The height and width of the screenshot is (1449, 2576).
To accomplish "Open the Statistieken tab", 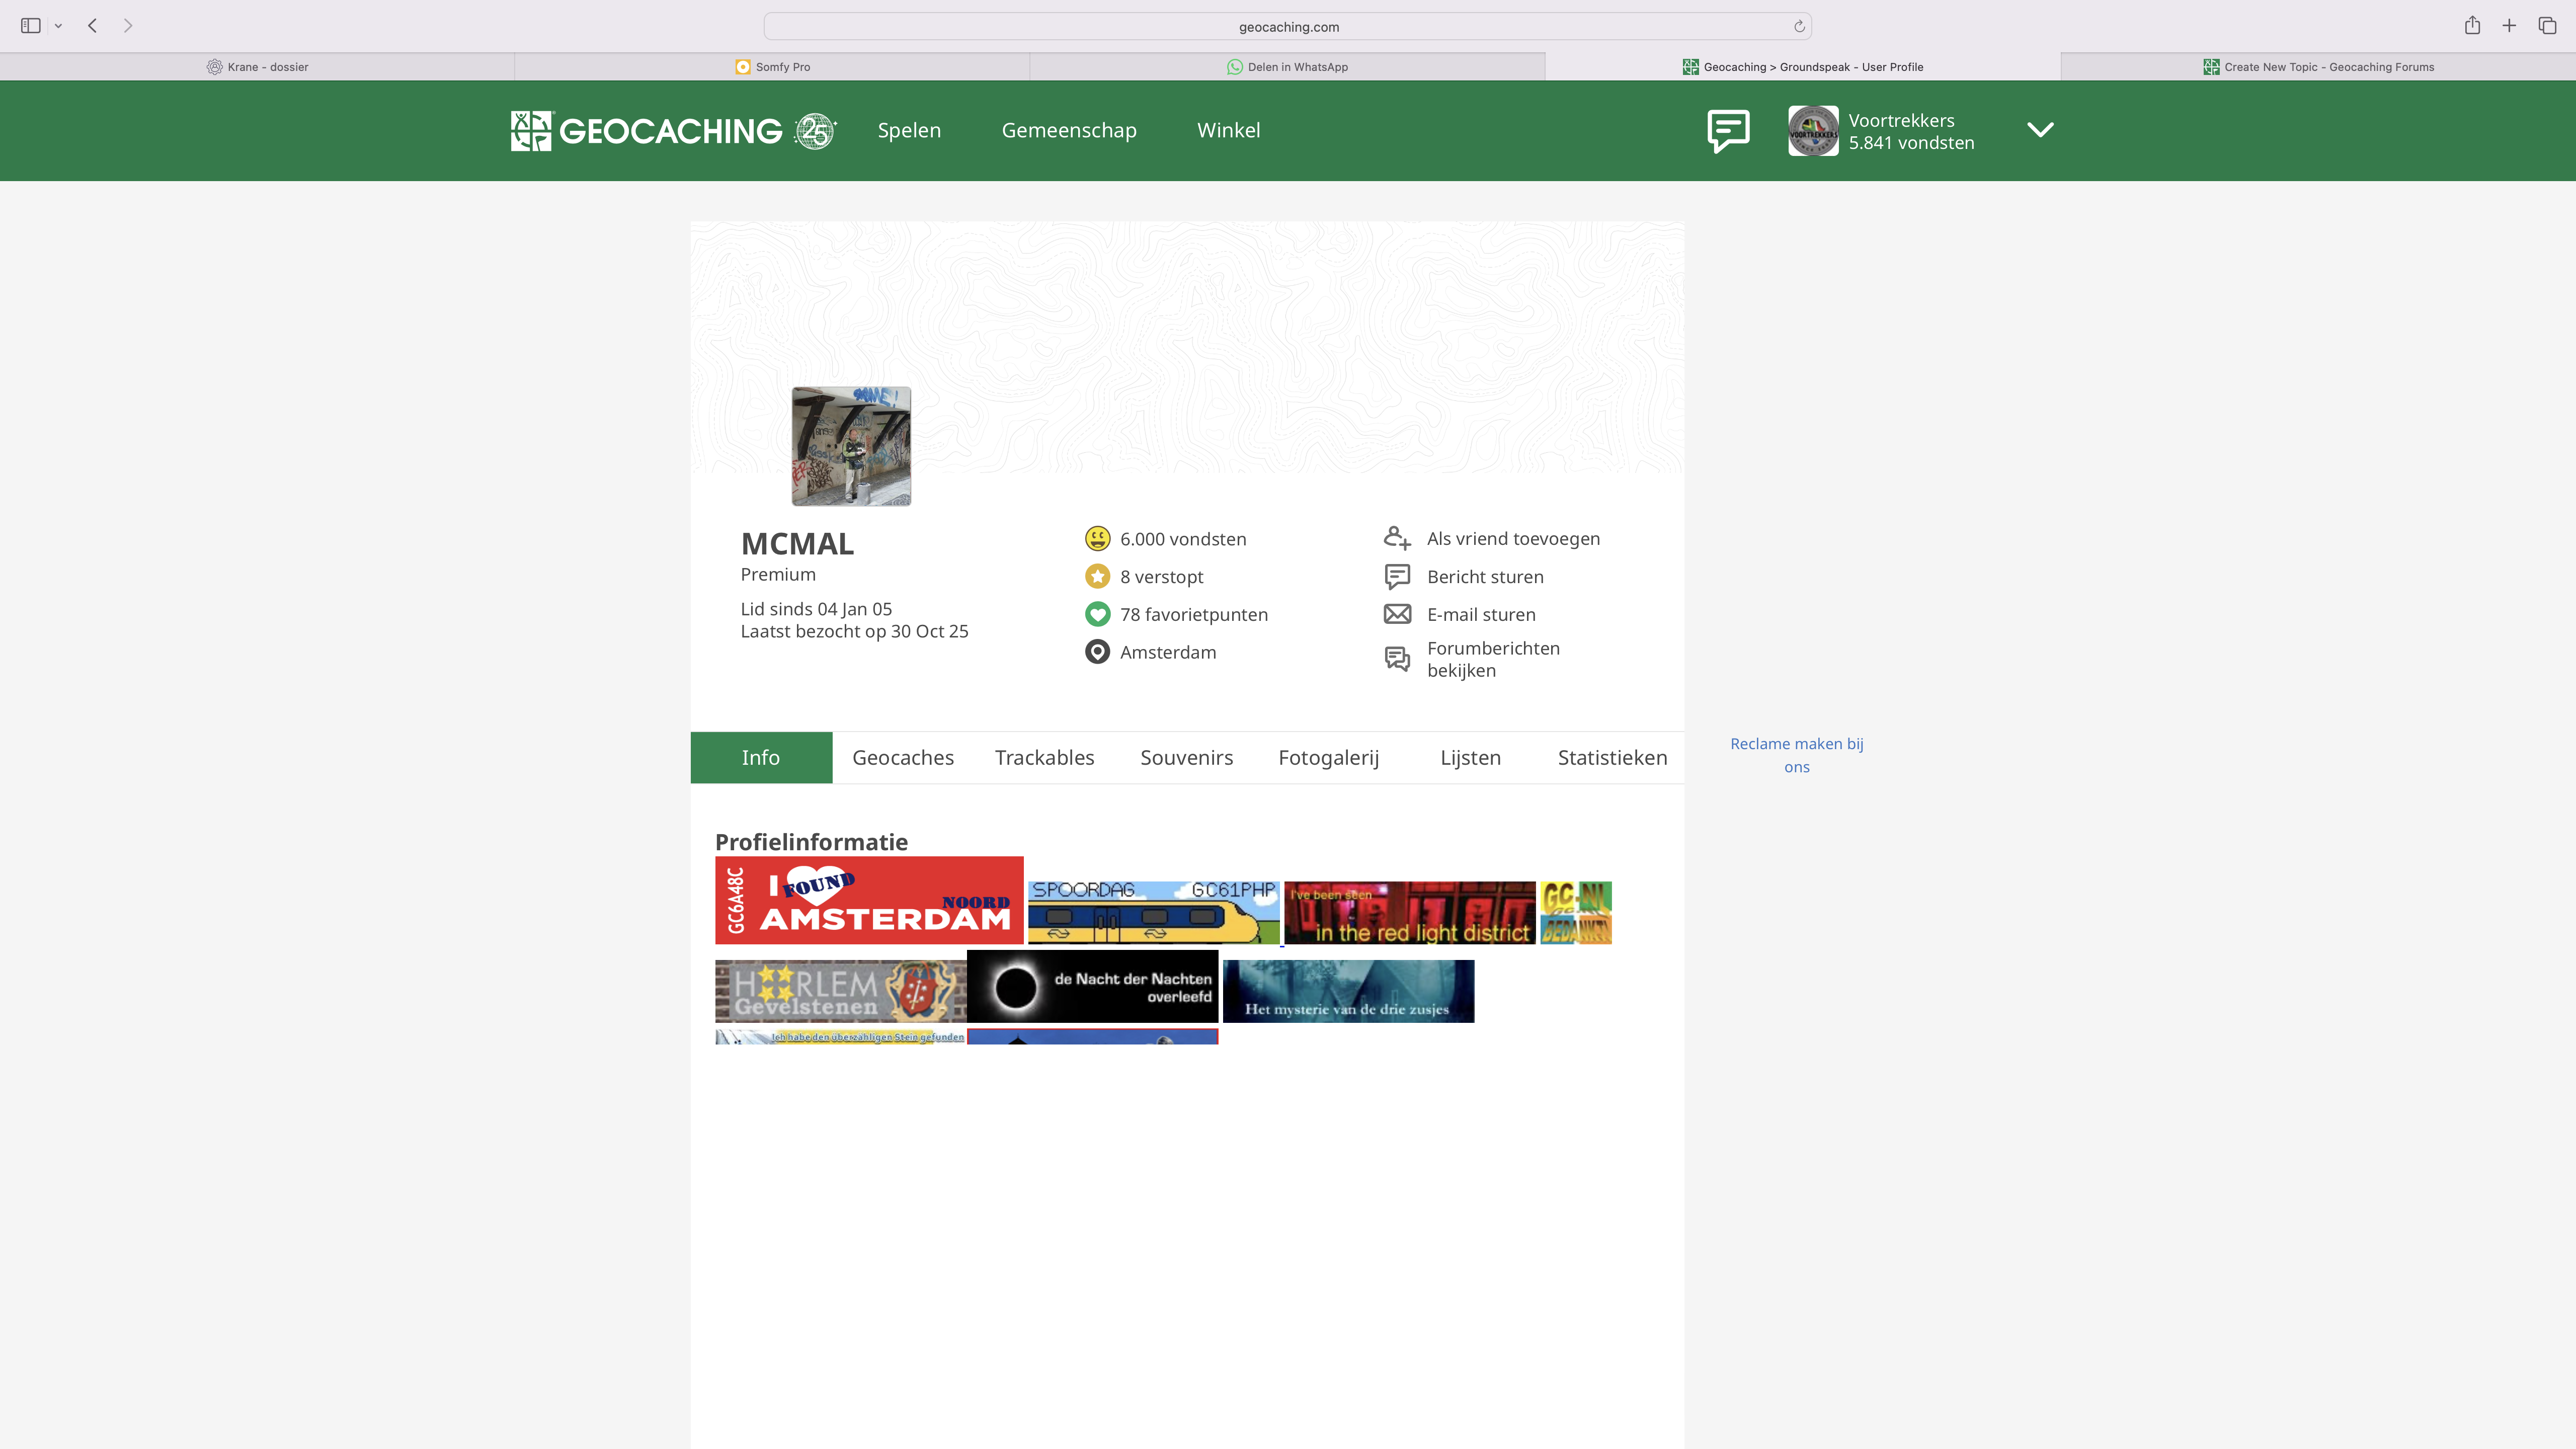I will point(1612,757).
